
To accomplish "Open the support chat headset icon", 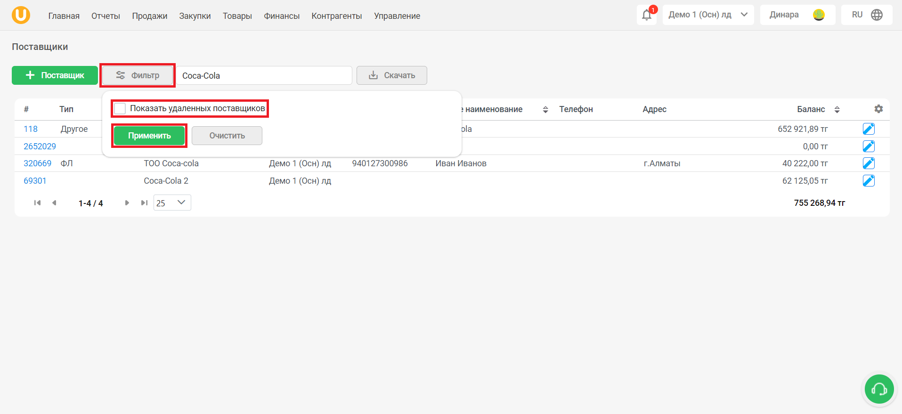I will [879, 389].
